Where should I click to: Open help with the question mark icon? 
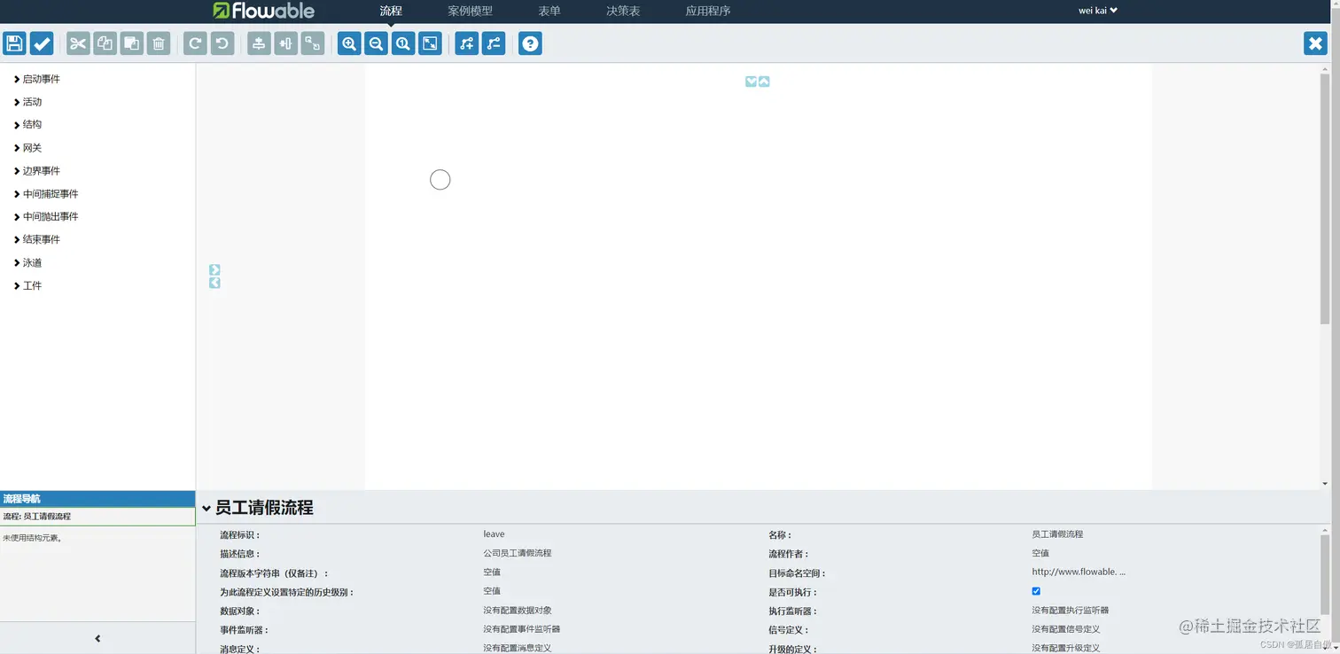530,43
